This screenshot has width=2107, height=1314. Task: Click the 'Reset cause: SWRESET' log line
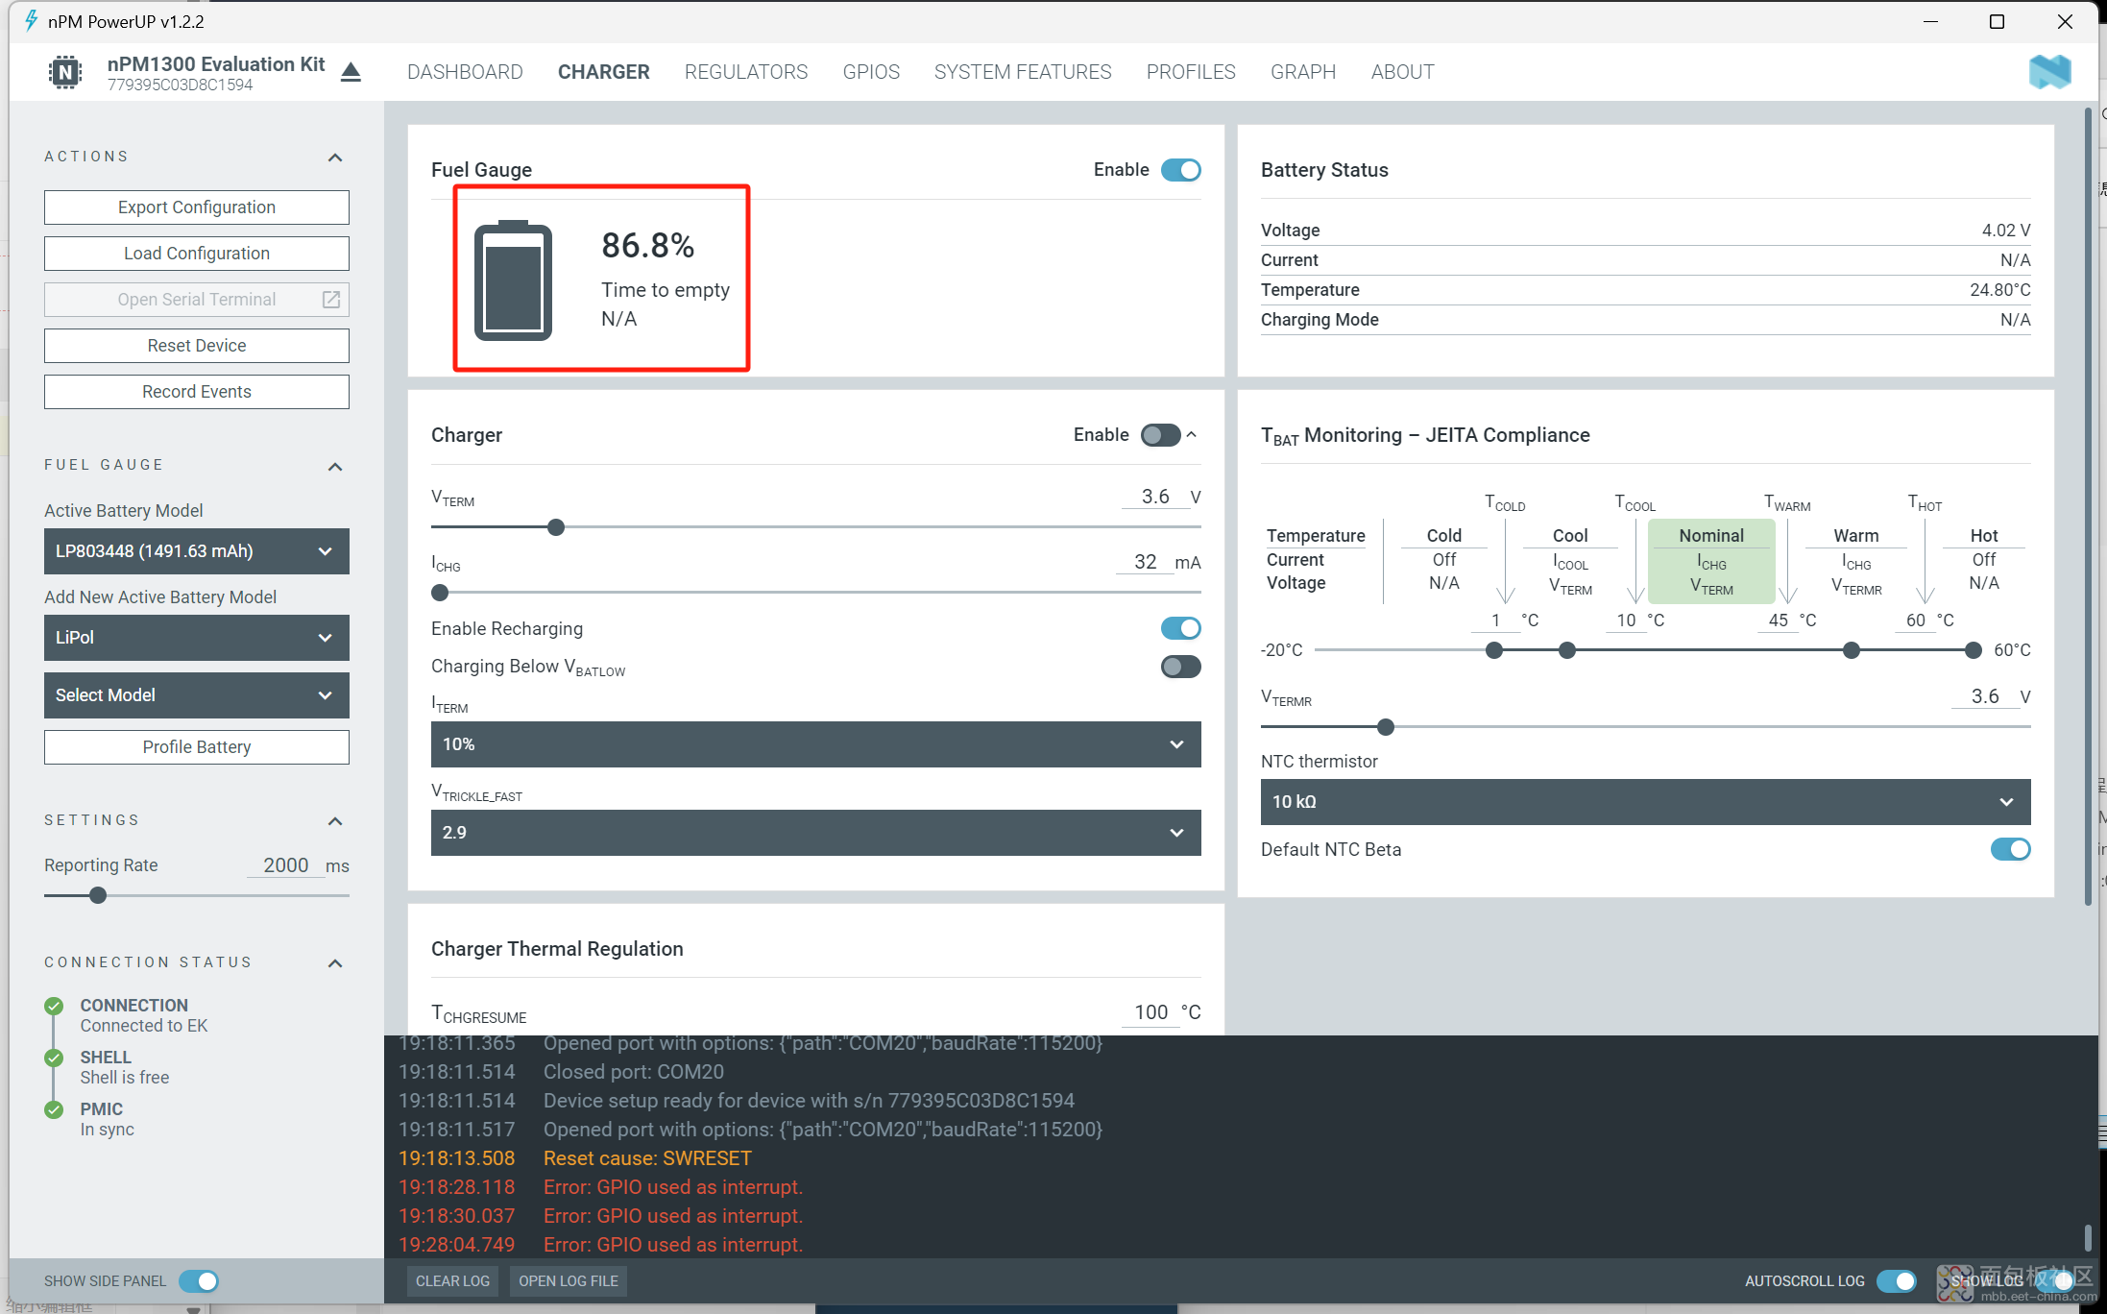647,1158
